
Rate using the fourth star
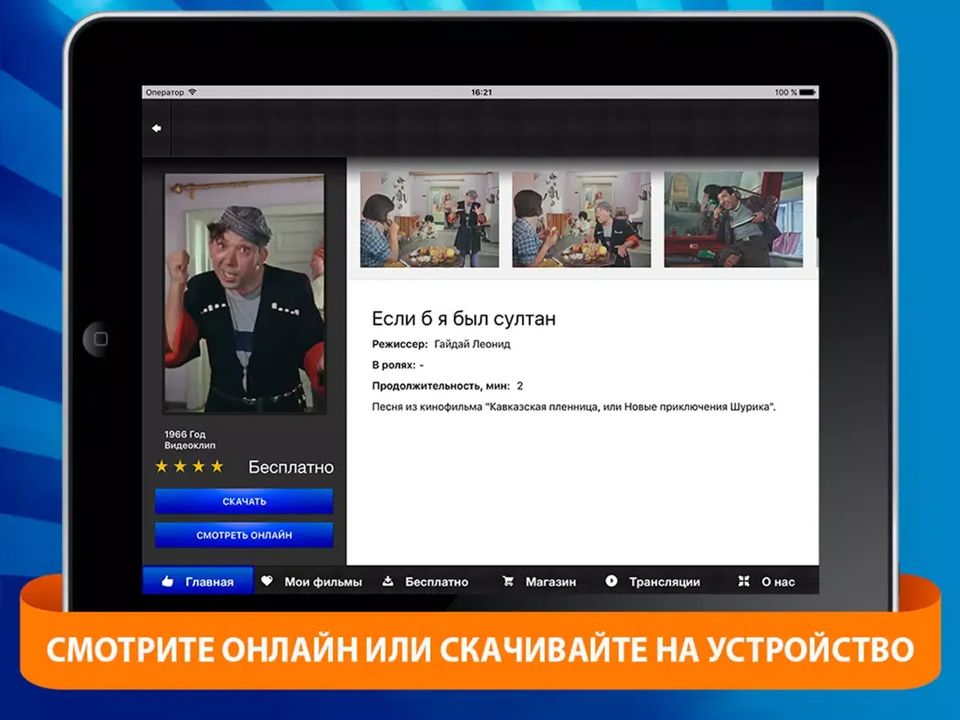216,466
